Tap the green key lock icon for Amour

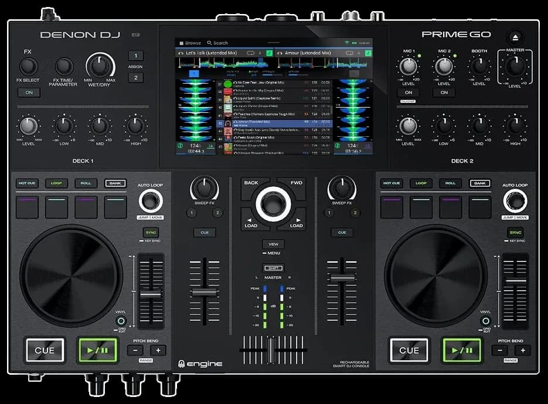click(x=369, y=53)
